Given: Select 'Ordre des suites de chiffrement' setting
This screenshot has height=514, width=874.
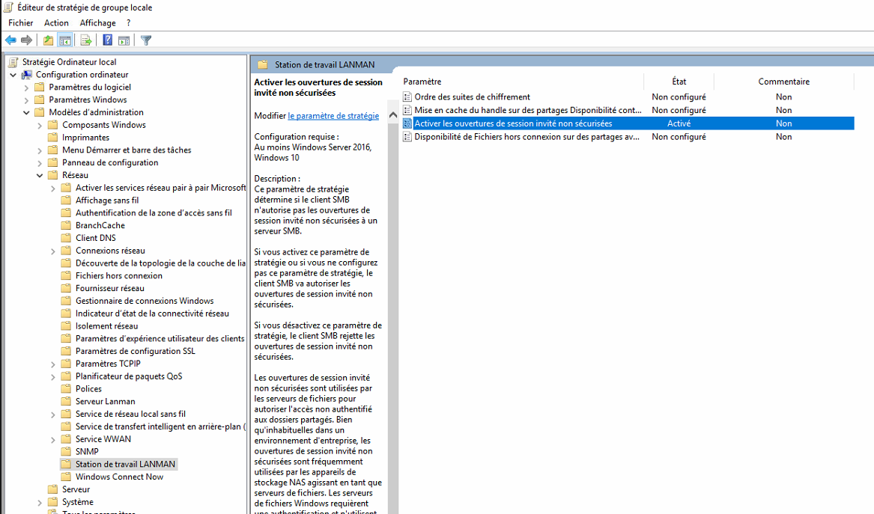Looking at the screenshot, I should (x=472, y=97).
